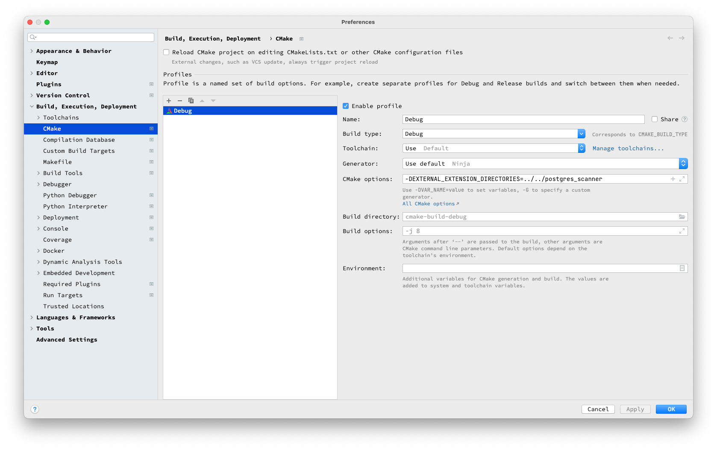Viewport: 717px width, 450px height.
Task: Check the Share checkbox for the profile
Action: pyautogui.click(x=654, y=119)
